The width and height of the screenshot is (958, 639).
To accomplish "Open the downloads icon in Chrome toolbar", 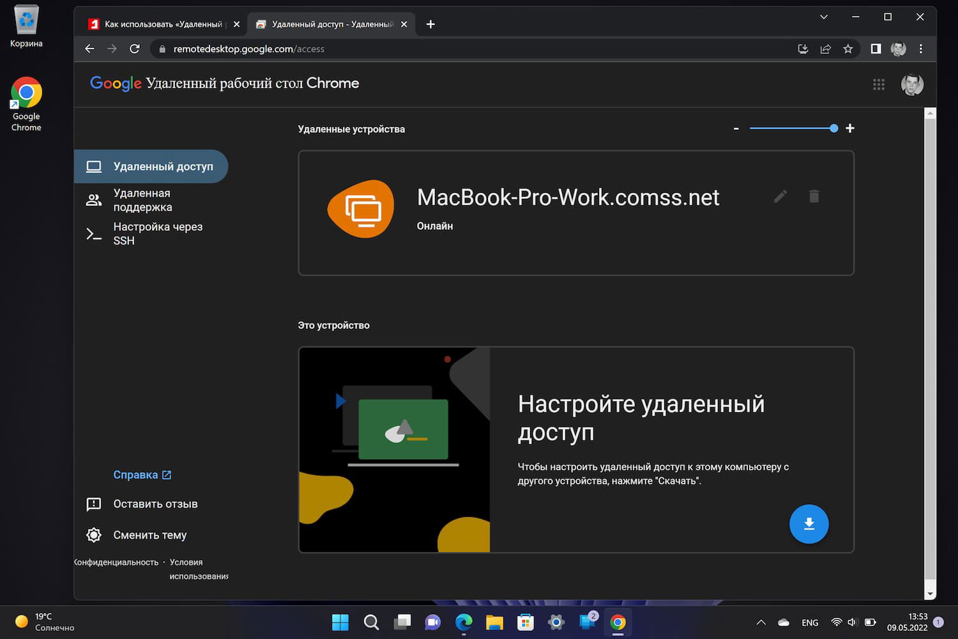I will [803, 49].
